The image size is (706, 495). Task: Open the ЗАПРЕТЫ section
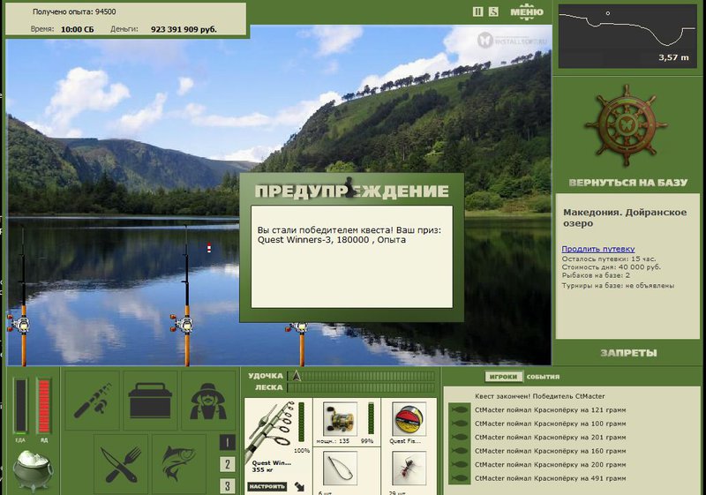tap(628, 353)
